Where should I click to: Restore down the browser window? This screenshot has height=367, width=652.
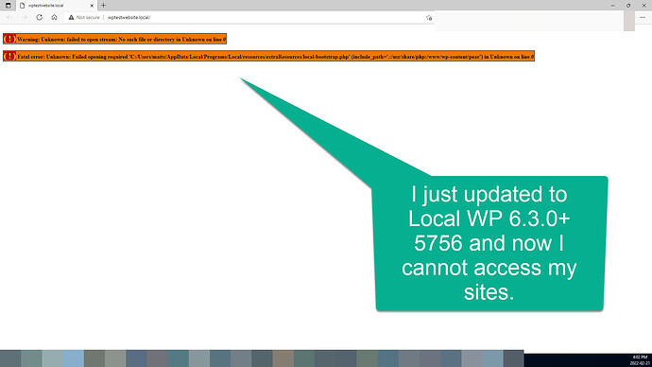click(x=628, y=6)
